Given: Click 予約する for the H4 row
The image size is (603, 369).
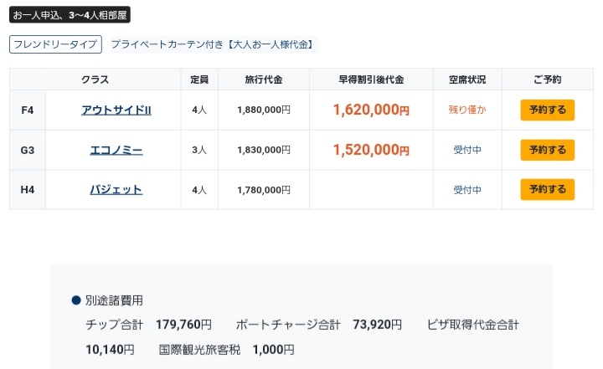Looking at the screenshot, I should [547, 189].
